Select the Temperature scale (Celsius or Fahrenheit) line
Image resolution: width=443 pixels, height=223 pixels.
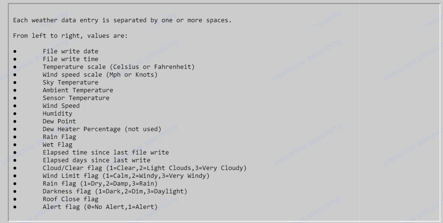[119, 67]
